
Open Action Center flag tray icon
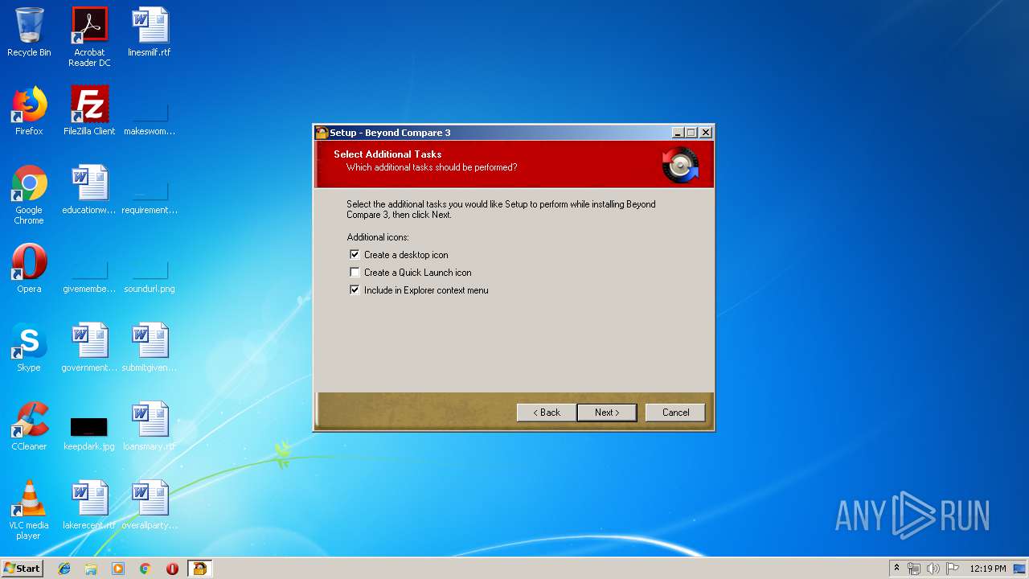953,569
